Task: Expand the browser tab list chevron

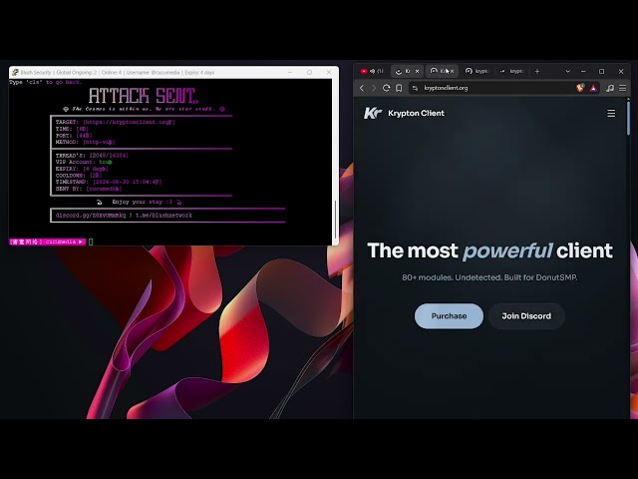Action: [x=567, y=71]
